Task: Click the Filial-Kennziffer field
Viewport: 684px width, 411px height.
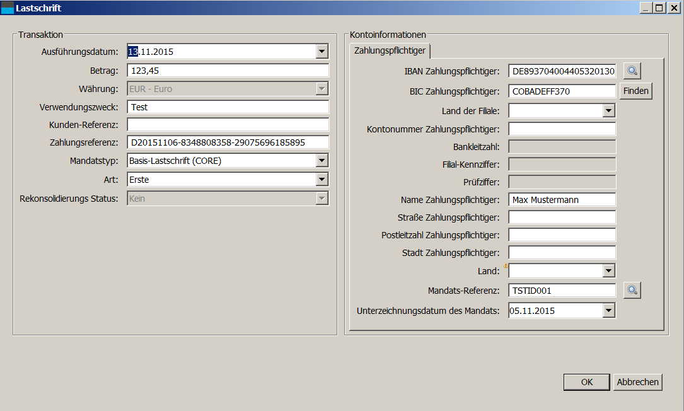Action: tap(562, 165)
